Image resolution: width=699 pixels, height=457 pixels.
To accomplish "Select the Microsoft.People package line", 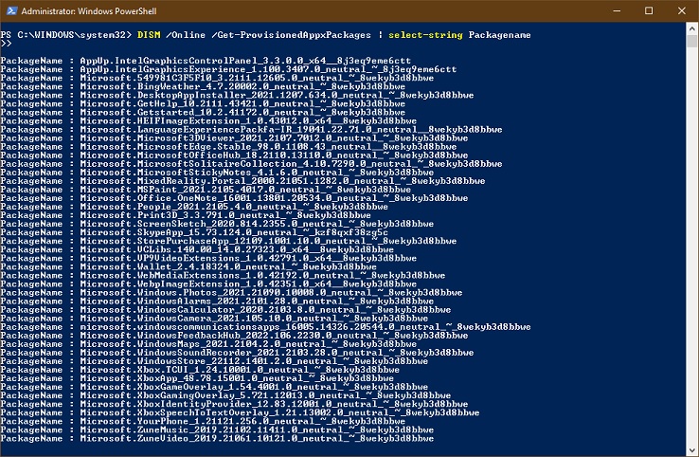I will tap(194, 207).
